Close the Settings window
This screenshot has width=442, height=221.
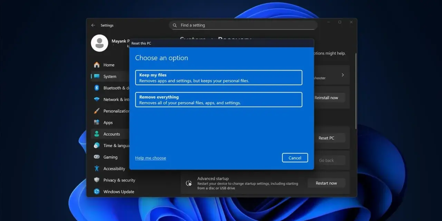click(x=351, y=22)
